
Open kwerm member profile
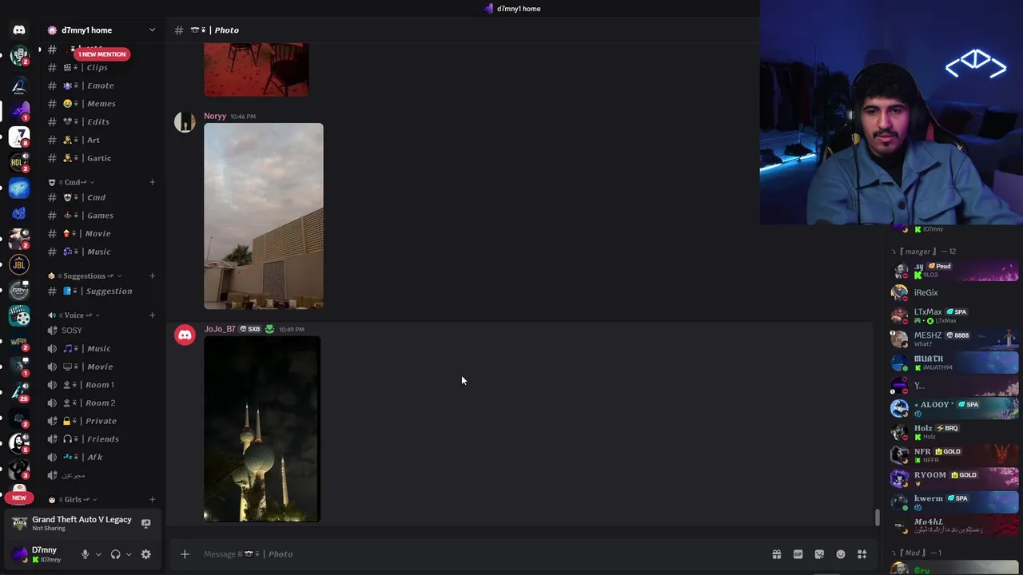(954, 502)
